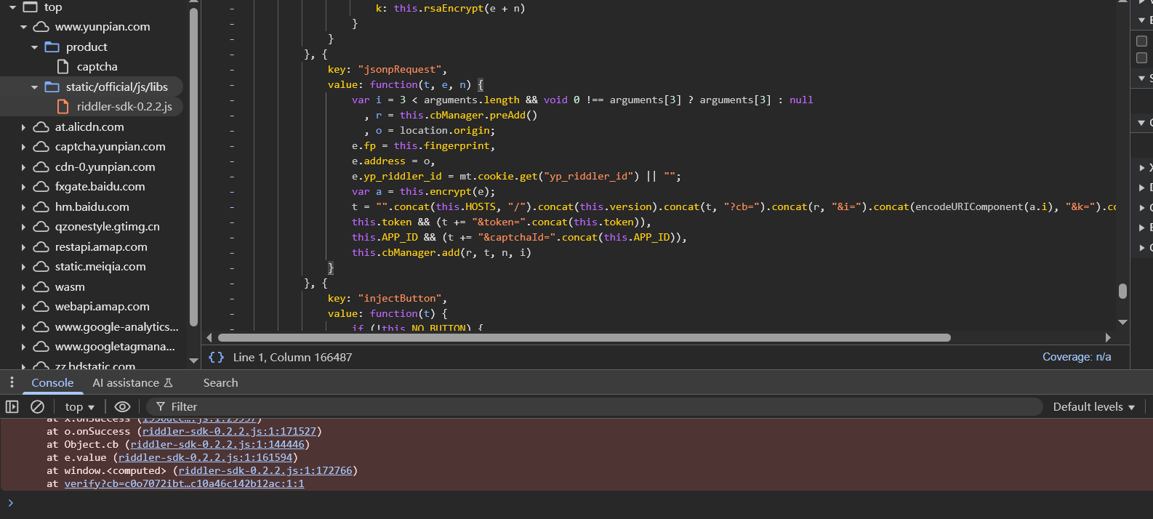Expand the cdn-0.yunpian.com domain
The image size is (1153, 519).
click(x=23, y=167)
